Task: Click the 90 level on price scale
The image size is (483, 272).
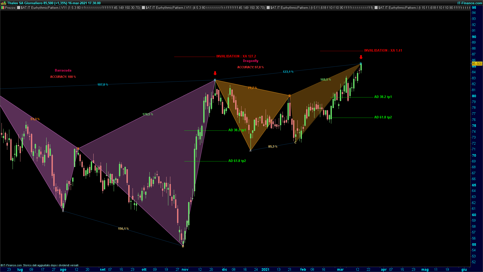Action: (474, 37)
